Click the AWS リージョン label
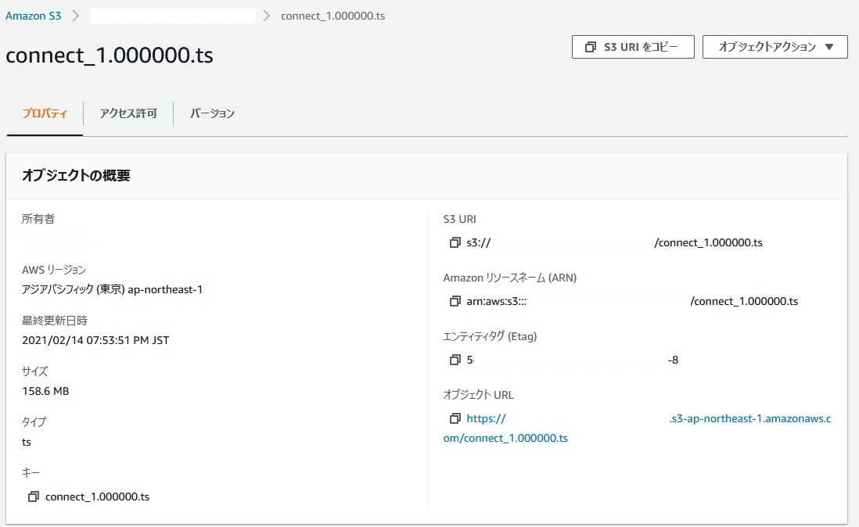Screen dimensions: 859x527 (54, 270)
